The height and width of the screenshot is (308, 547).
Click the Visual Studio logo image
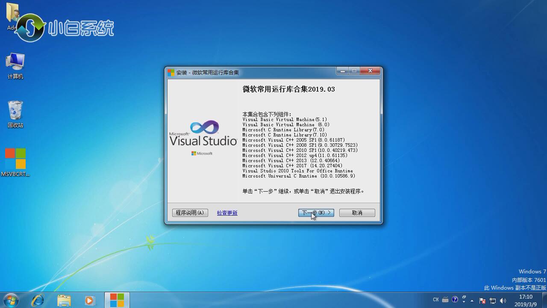pyautogui.click(x=203, y=138)
